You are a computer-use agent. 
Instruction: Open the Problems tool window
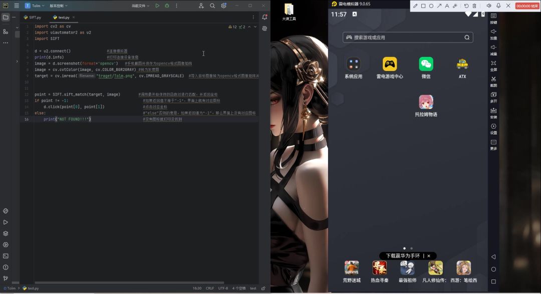pos(6,267)
